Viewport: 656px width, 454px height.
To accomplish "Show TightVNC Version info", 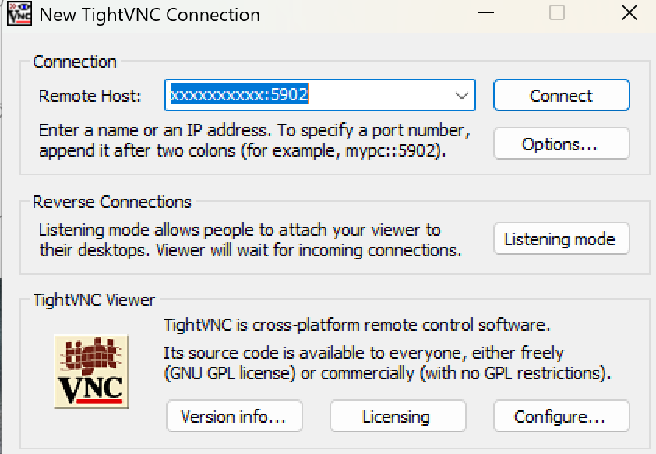I will click(x=234, y=417).
